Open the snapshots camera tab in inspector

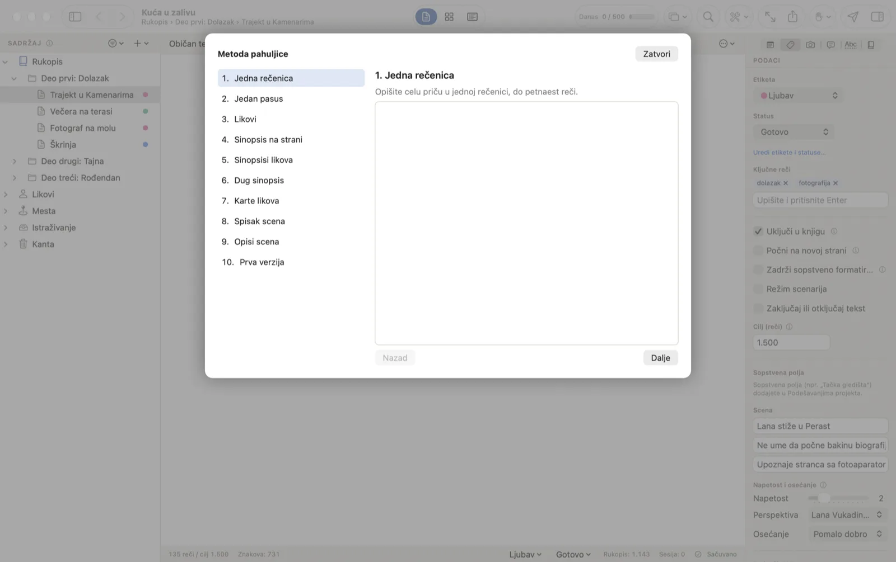[810, 45]
